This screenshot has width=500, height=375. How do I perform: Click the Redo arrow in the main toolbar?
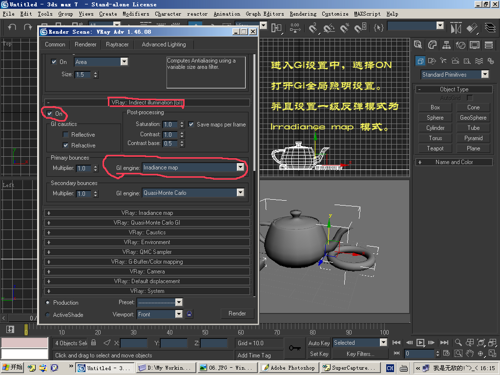(x=28, y=27)
